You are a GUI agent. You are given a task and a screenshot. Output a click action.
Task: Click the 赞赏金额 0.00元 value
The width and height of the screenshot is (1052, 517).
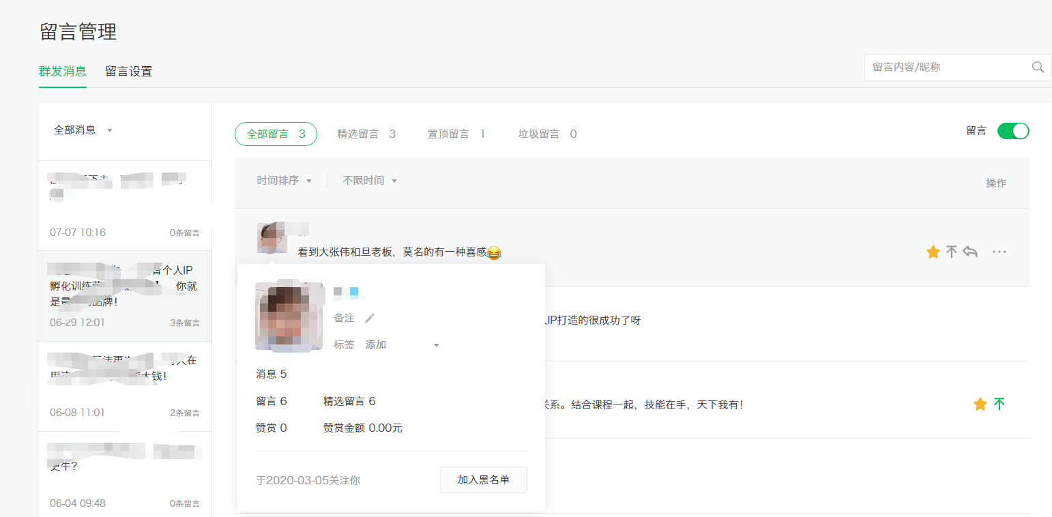point(363,428)
